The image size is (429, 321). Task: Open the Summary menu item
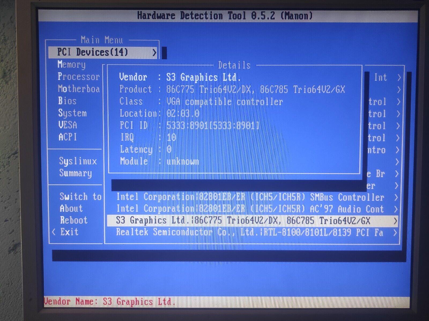[76, 173]
